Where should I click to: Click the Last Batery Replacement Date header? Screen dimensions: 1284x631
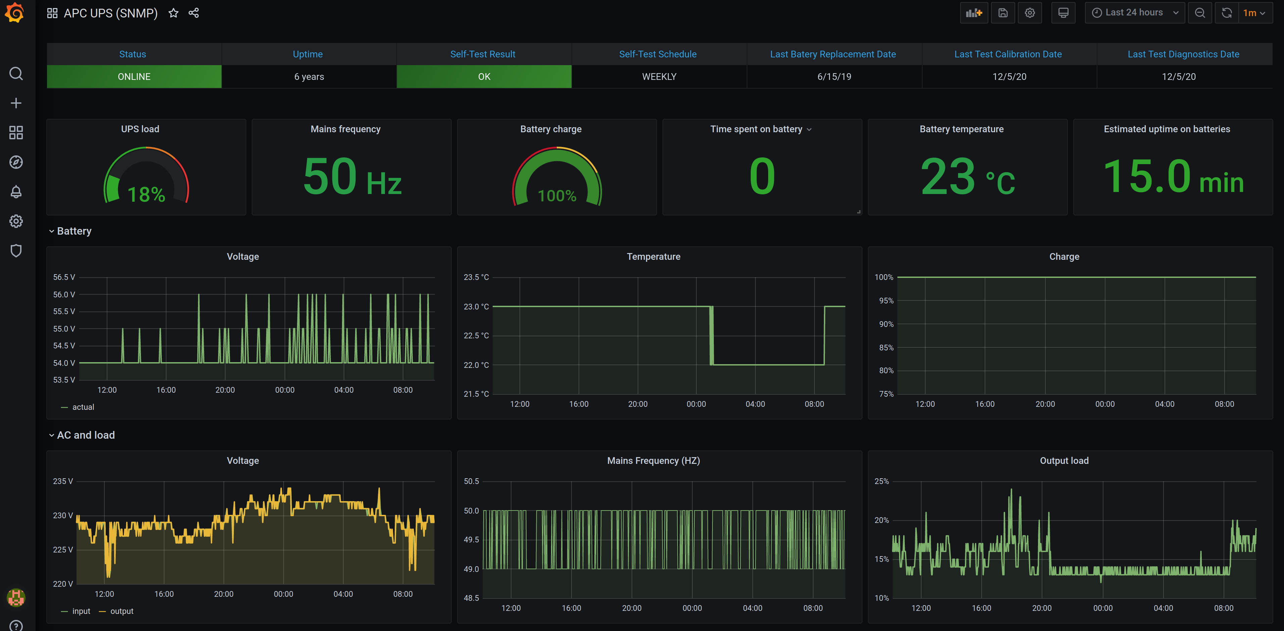pos(832,54)
